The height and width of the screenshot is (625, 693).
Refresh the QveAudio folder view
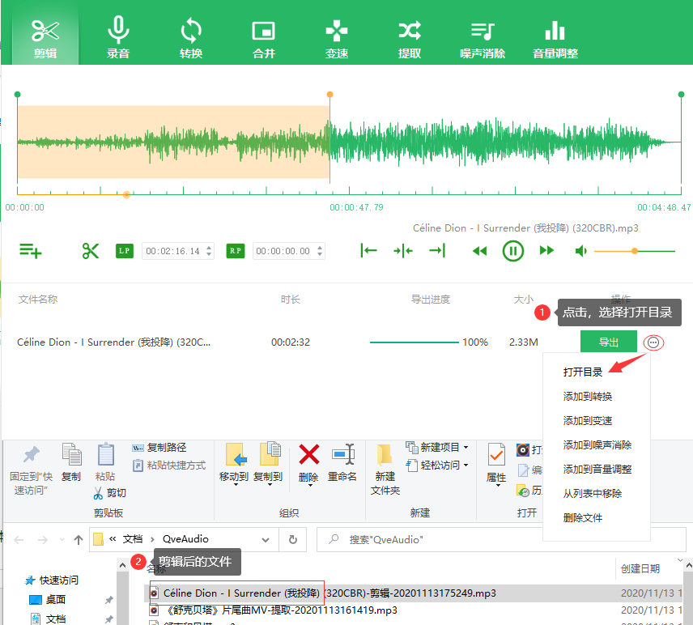pyautogui.click(x=292, y=540)
